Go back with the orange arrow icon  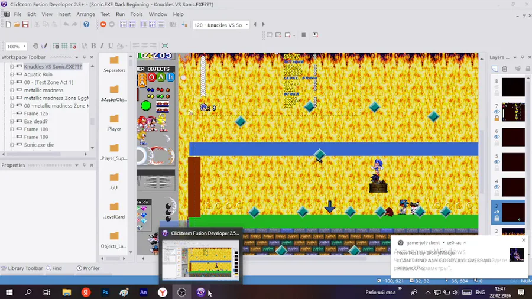point(103,24)
